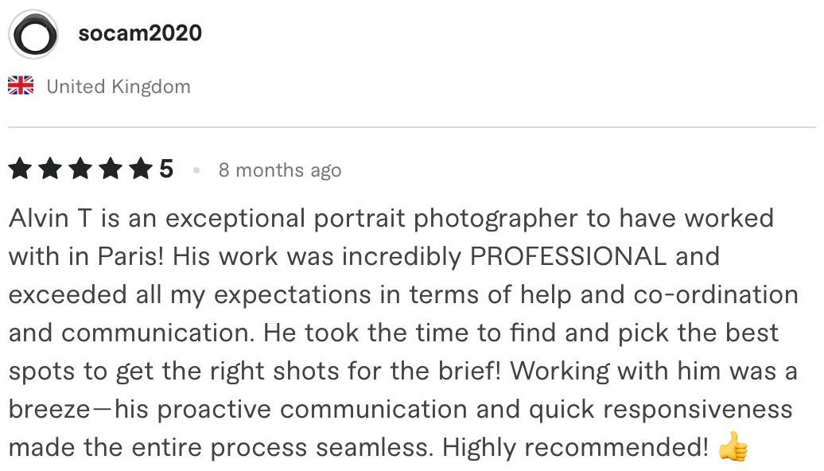Click the third rating star
This screenshot has width=824, height=471.
80,169
